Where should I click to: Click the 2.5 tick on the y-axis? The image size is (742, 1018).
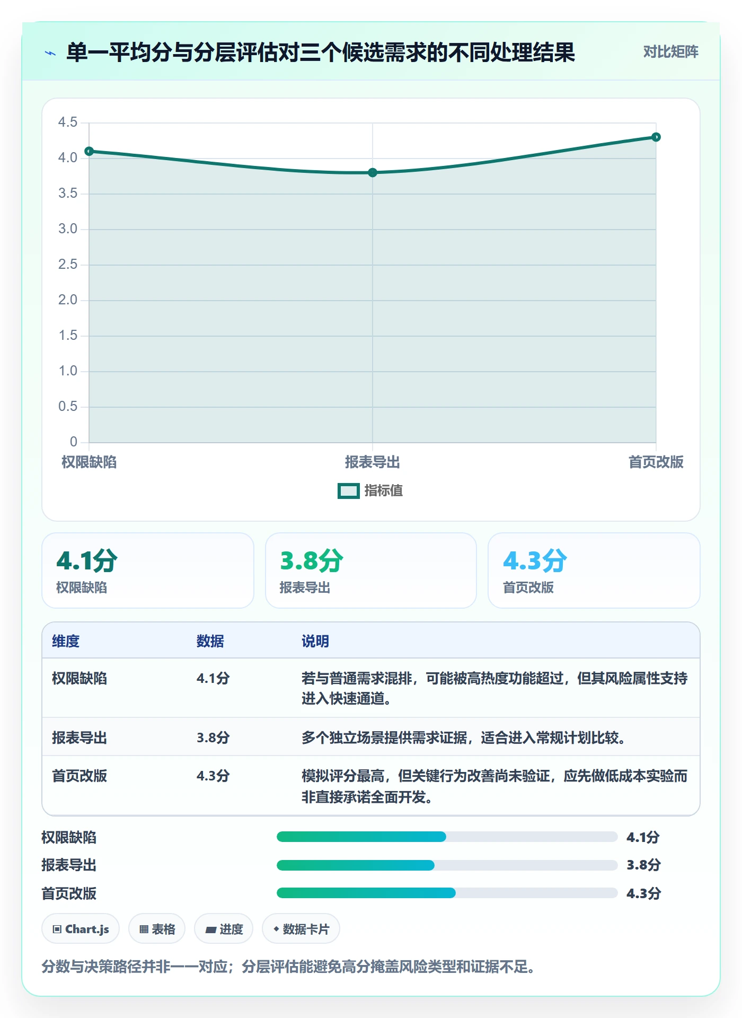[68, 265]
